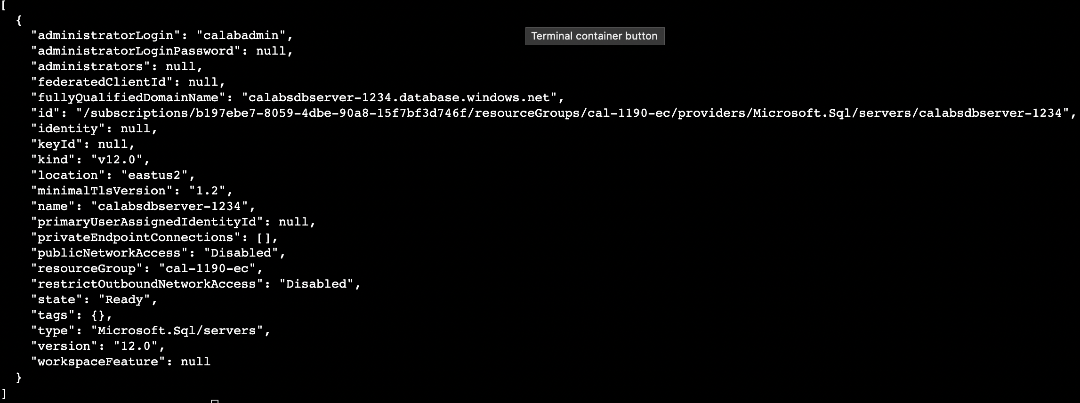
Task: Click the version "12.0" value
Action: coord(136,346)
